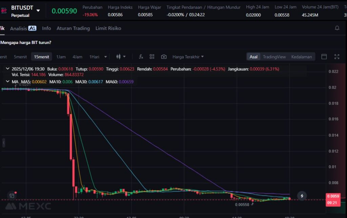The width and height of the screenshot is (347, 218).
Task: Open the indicators (fx) menu
Action: point(141,57)
